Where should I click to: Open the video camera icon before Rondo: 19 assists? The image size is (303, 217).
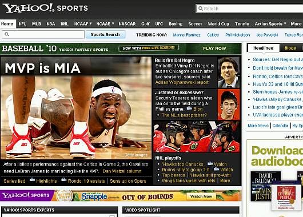[64, 180]
